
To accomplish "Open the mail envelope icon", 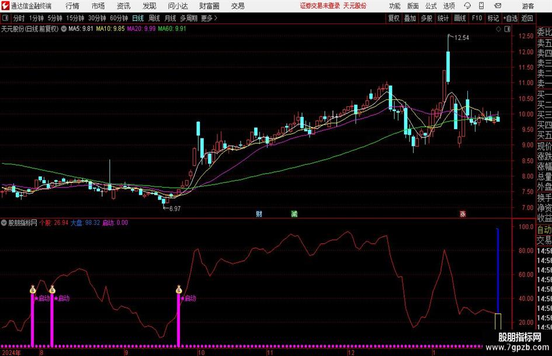I will click(x=498, y=6).
